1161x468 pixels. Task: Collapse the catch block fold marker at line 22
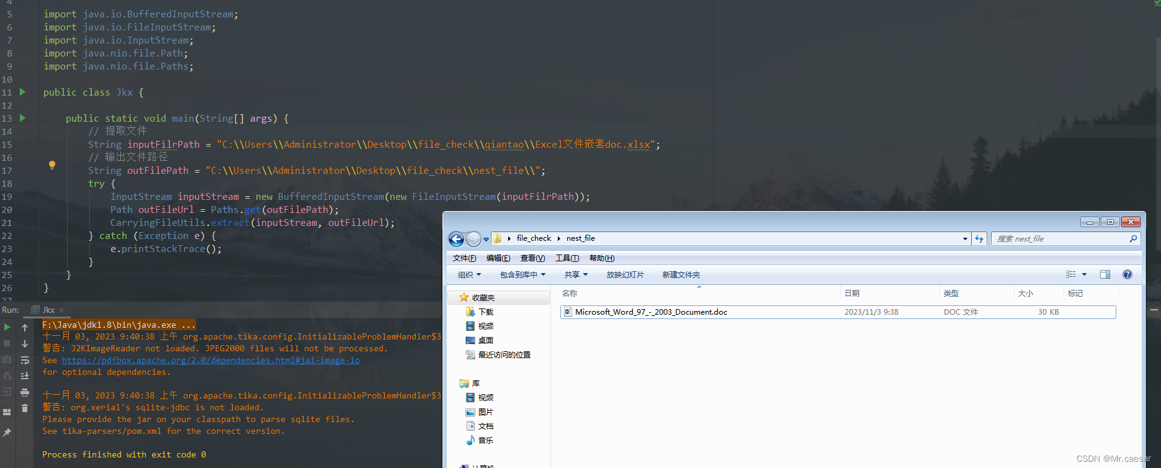39,236
